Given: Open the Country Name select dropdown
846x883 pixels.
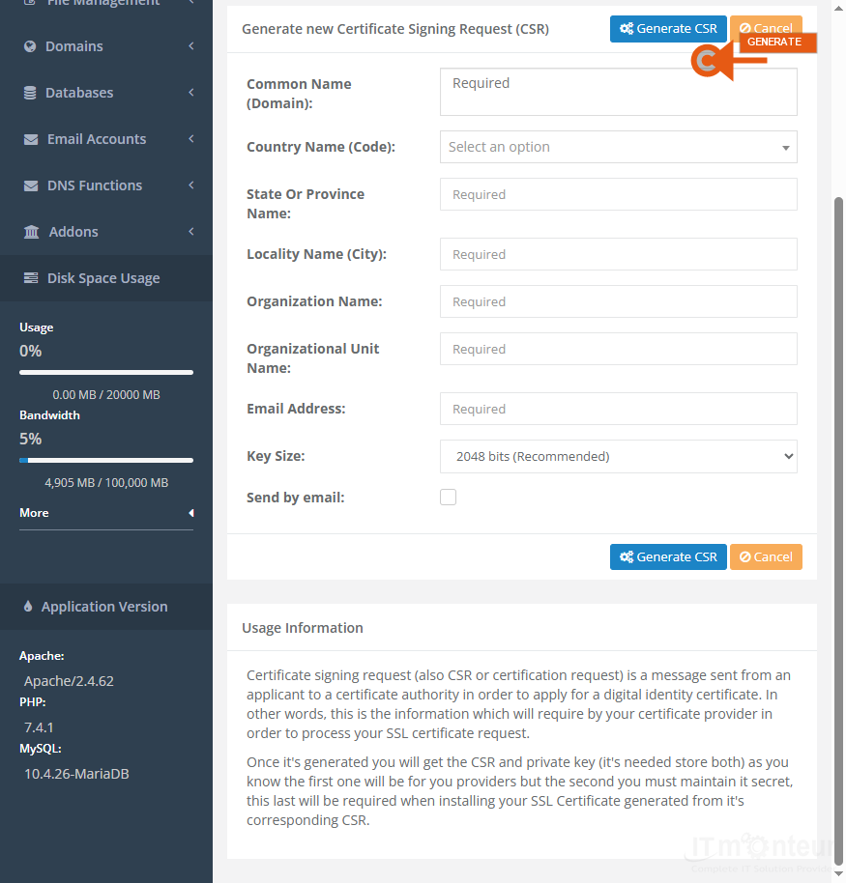Looking at the screenshot, I should pyautogui.click(x=618, y=147).
